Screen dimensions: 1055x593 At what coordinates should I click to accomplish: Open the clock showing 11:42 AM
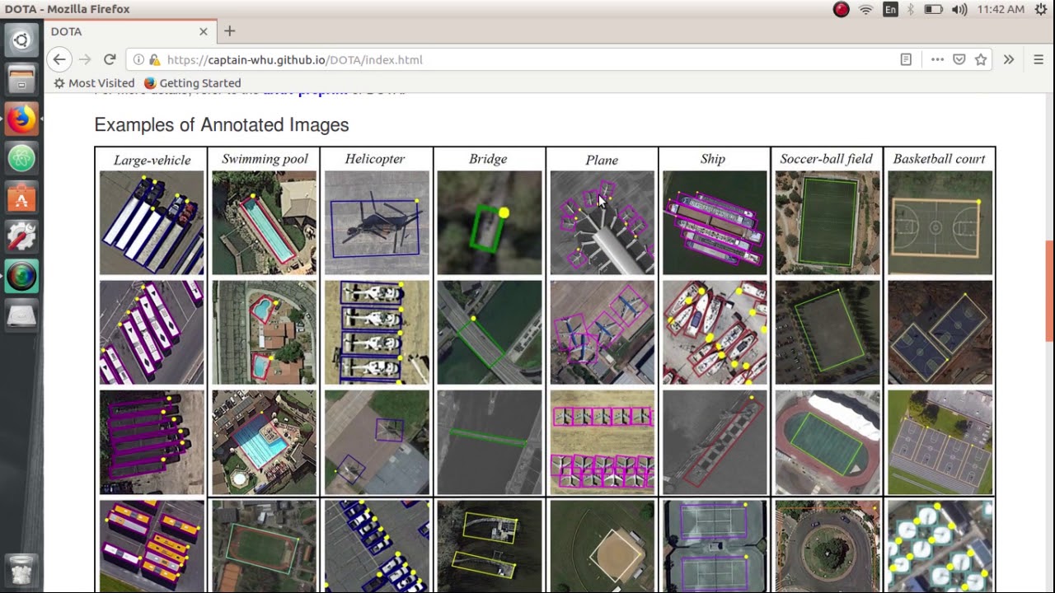click(x=1001, y=10)
